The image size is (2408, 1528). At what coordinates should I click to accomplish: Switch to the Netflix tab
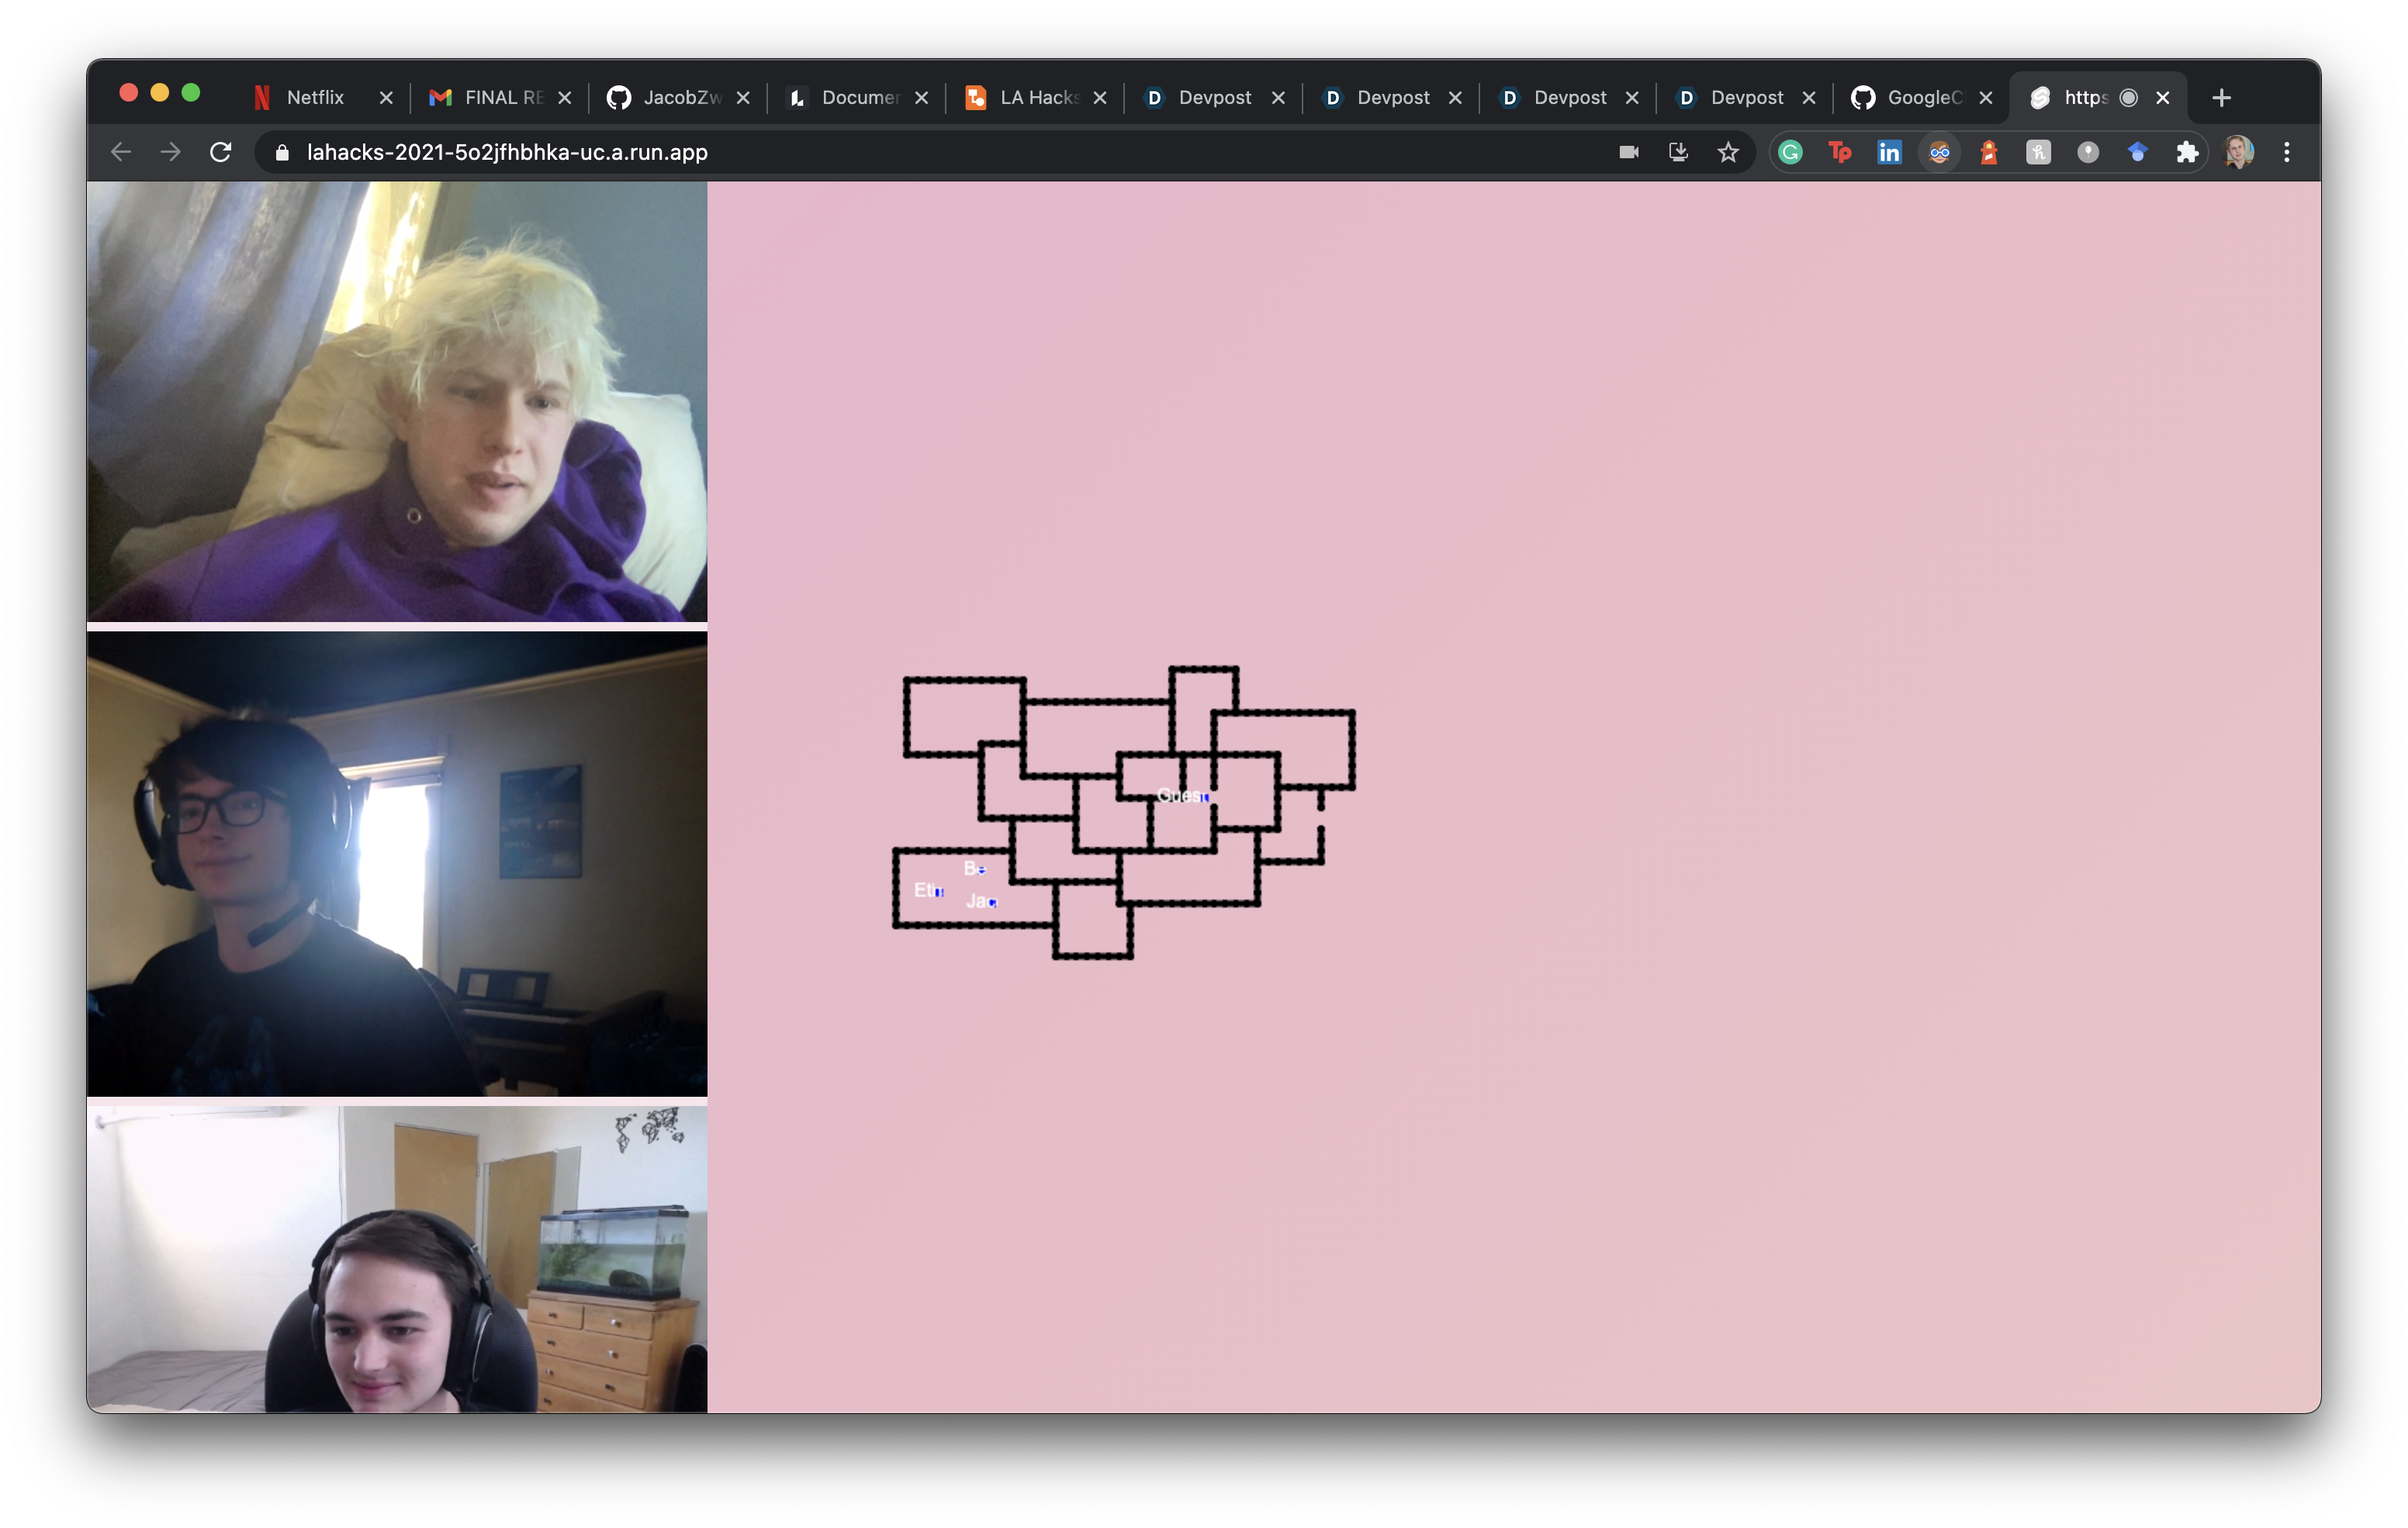(x=314, y=97)
